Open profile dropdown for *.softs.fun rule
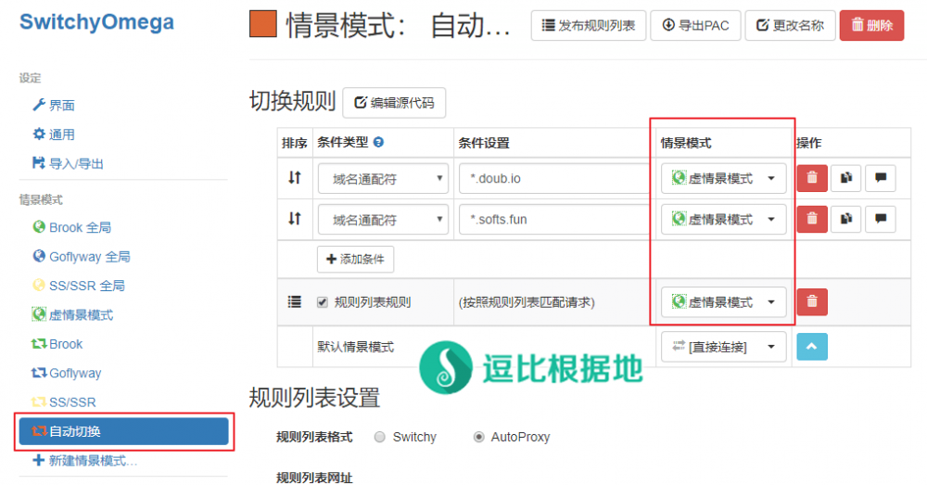 tap(723, 219)
